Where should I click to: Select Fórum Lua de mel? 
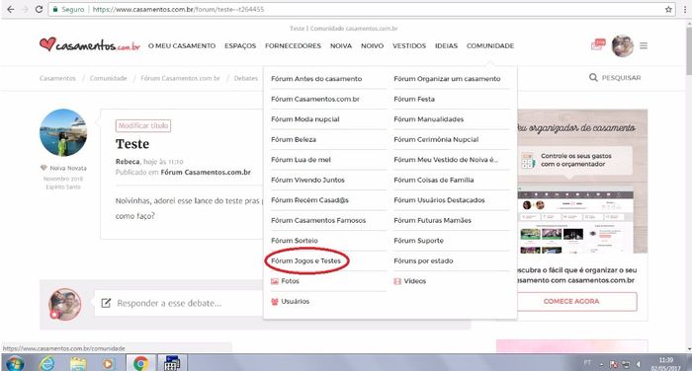(x=301, y=160)
